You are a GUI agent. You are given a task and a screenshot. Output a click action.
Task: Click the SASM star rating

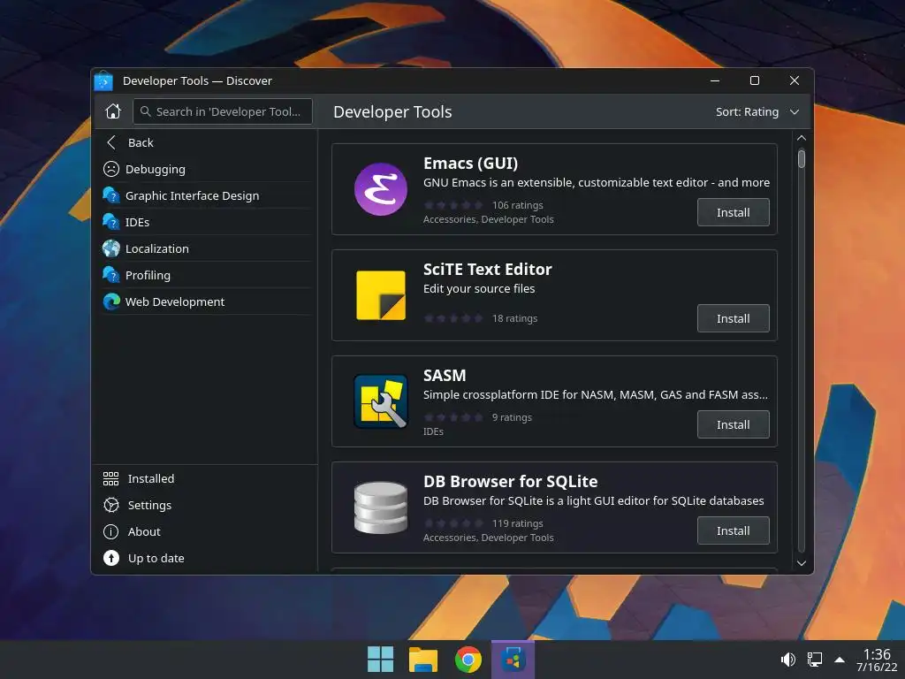(x=453, y=417)
